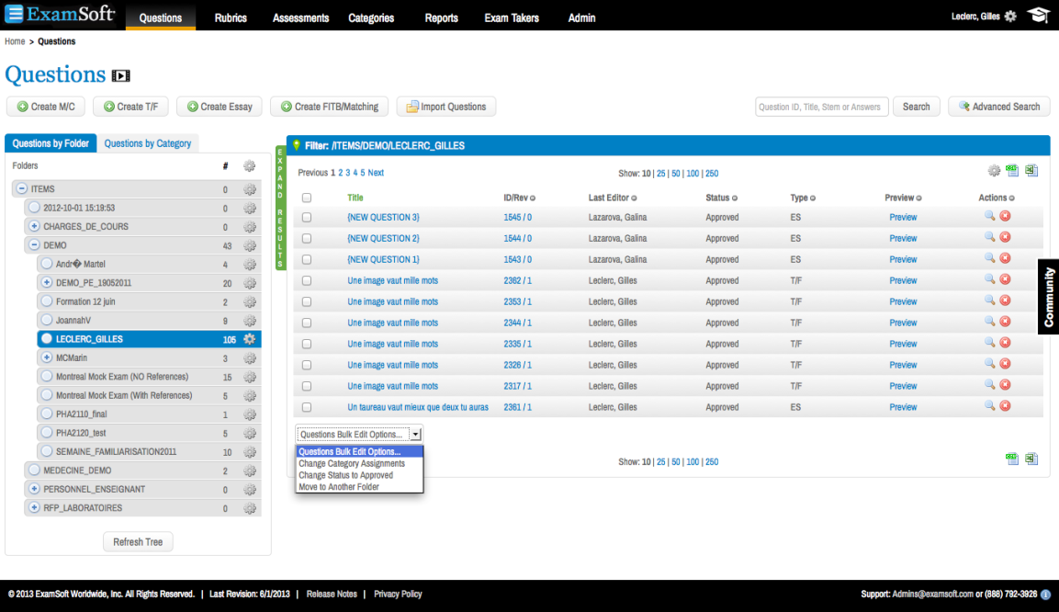Viewport: 1059px width, 612px height.
Task: Check the box for Un taureau question
Action: [307, 407]
